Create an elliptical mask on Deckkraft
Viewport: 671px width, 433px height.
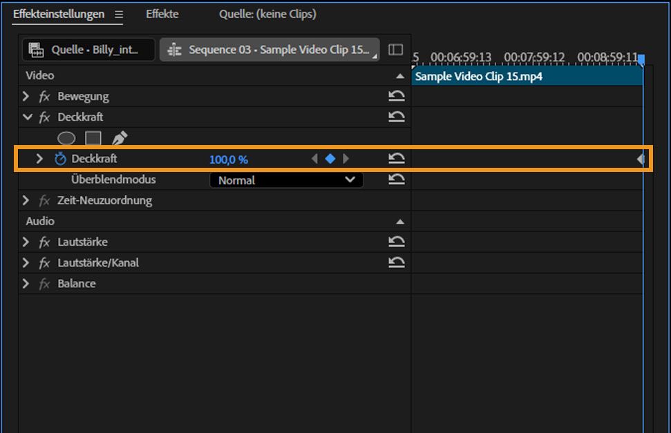pos(66,137)
